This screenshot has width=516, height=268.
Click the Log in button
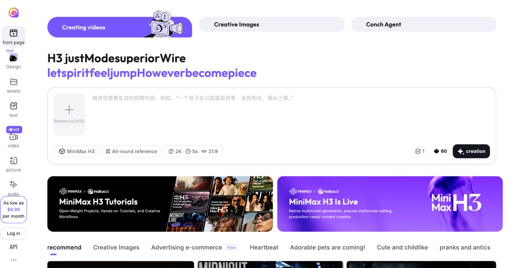pos(14,233)
